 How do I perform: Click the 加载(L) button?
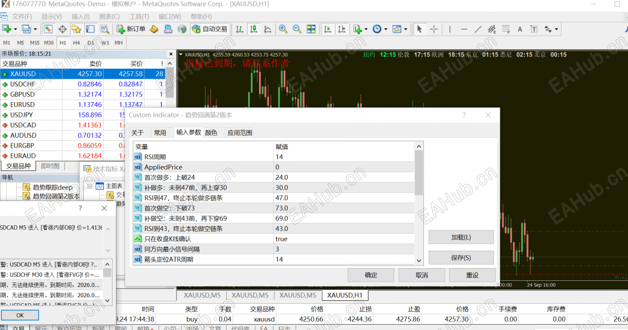[x=461, y=237]
